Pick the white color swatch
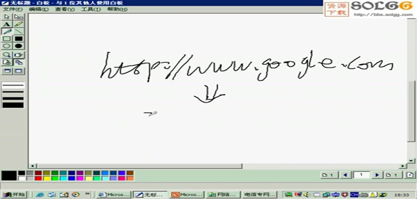 tap(21, 178)
